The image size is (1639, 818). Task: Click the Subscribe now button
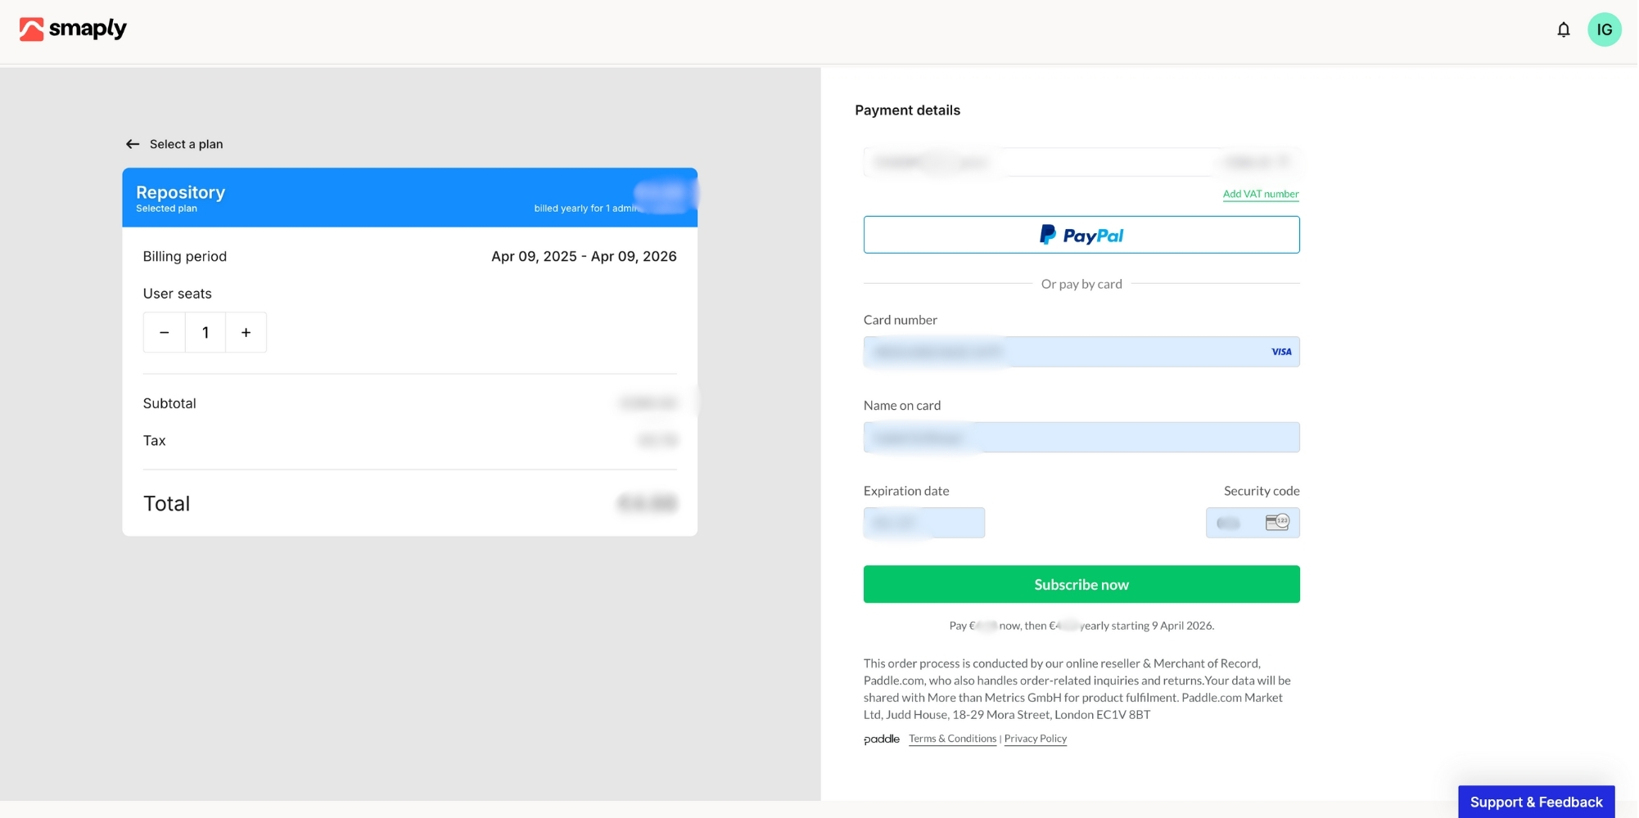pos(1081,585)
